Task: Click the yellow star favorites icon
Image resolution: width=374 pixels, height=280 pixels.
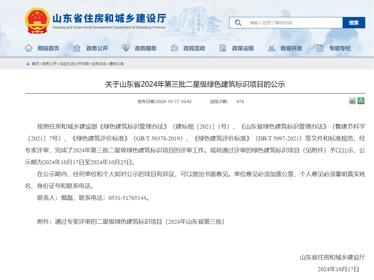Action: point(361,101)
